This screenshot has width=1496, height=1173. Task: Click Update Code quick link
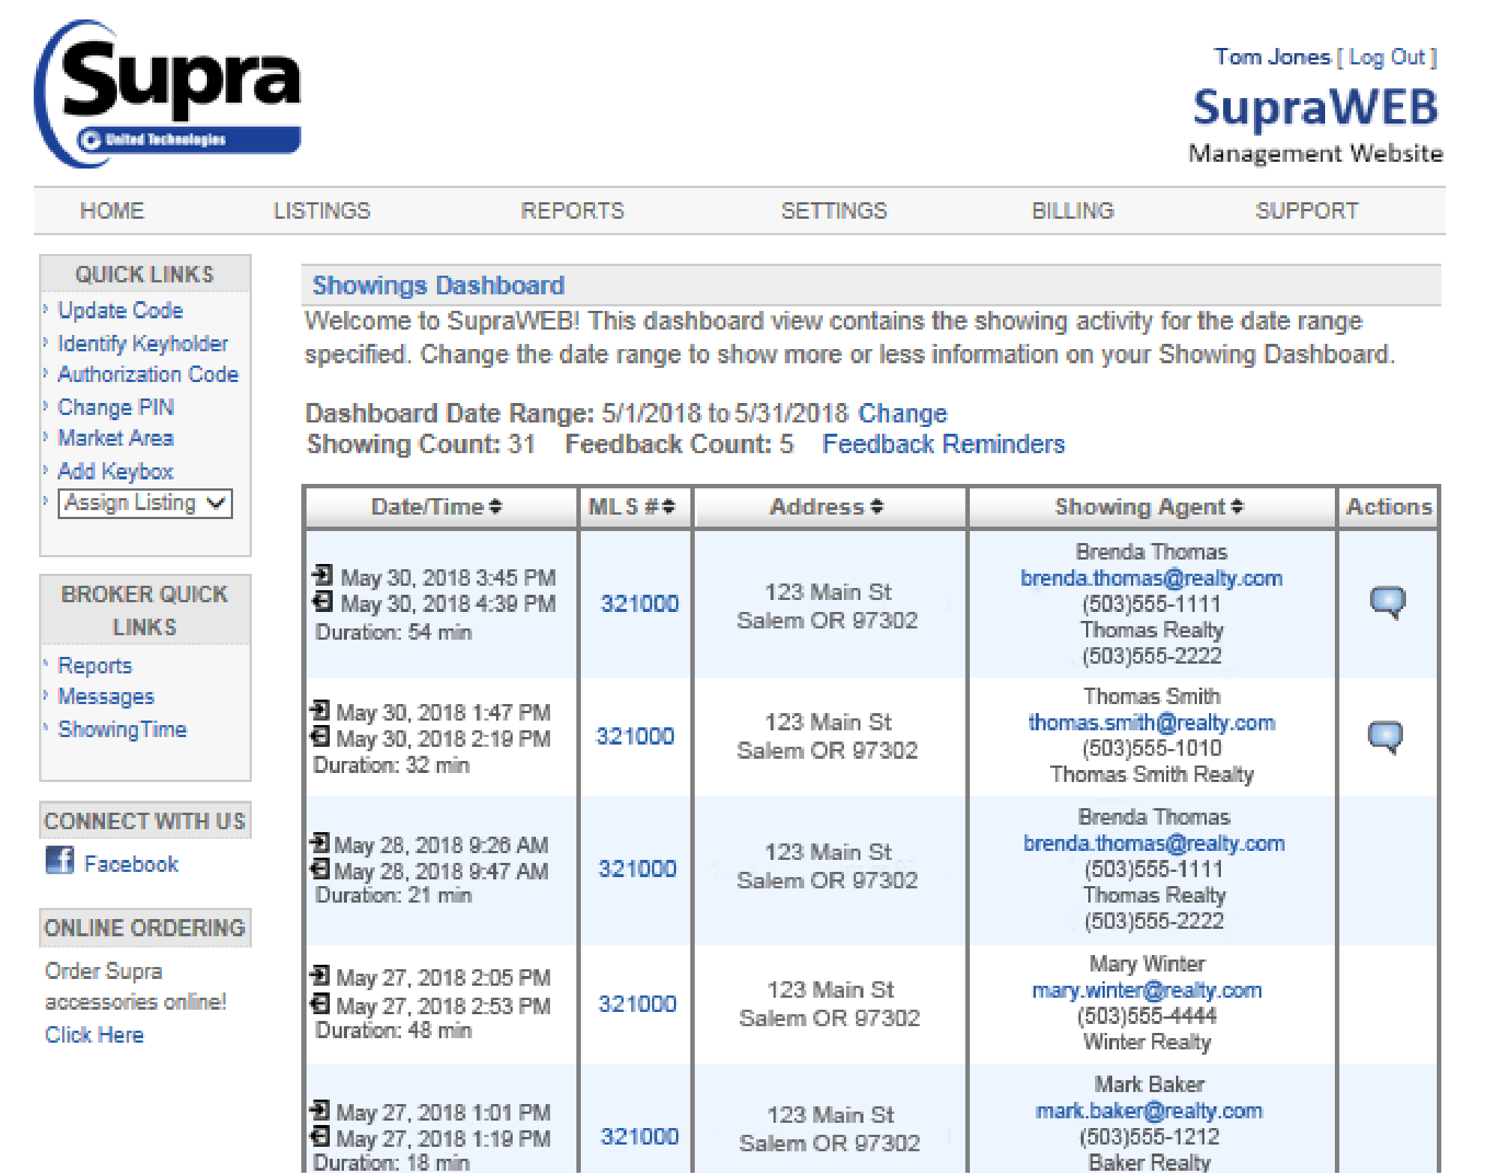coord(121,310)
